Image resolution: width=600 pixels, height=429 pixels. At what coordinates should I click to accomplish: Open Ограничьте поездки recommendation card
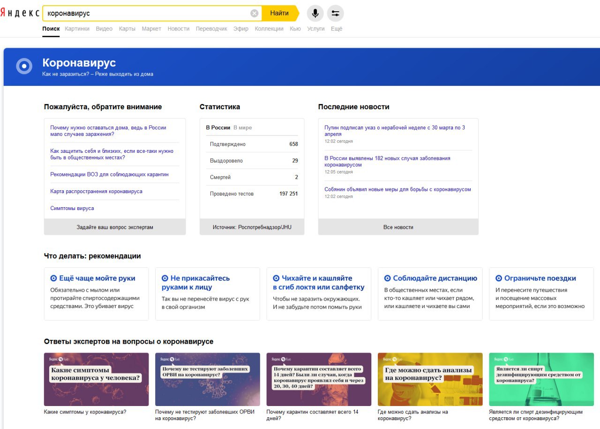[x=541, y=294]
